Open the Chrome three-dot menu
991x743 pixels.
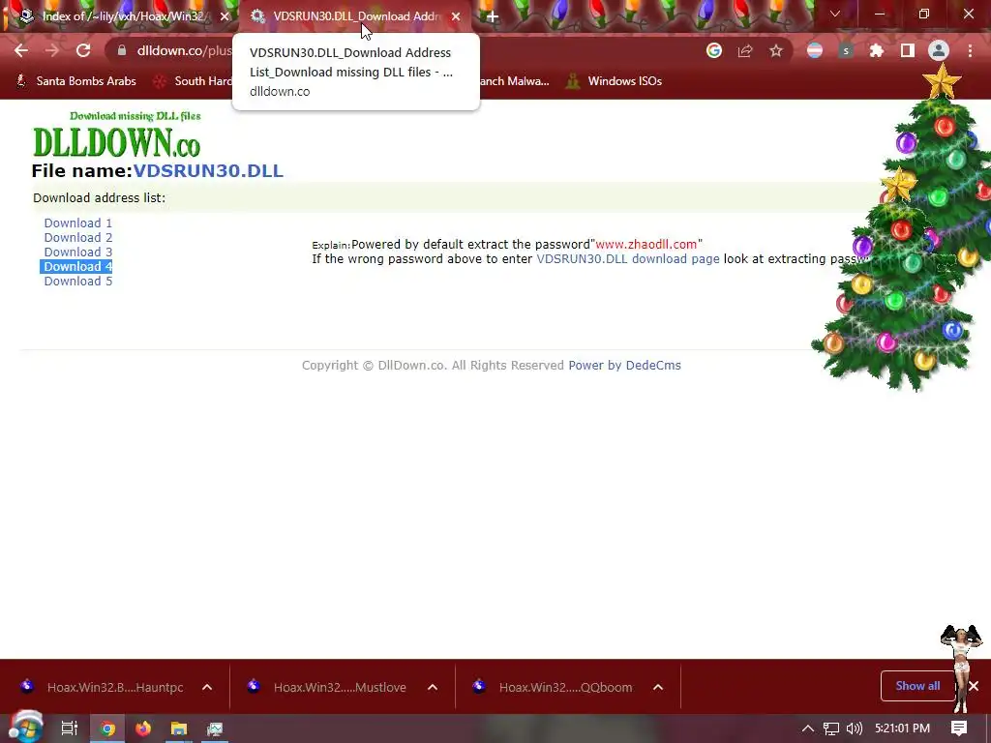tap(970, 50)
